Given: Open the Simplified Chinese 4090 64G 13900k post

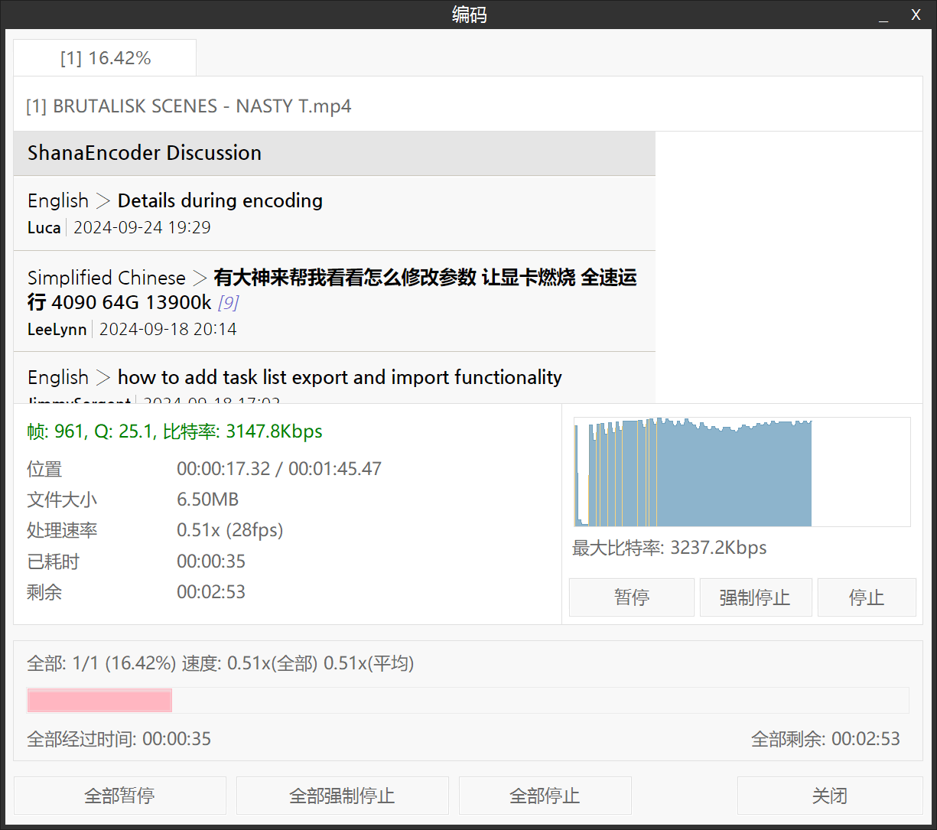Looking at the screenshot, I should 332,290.
